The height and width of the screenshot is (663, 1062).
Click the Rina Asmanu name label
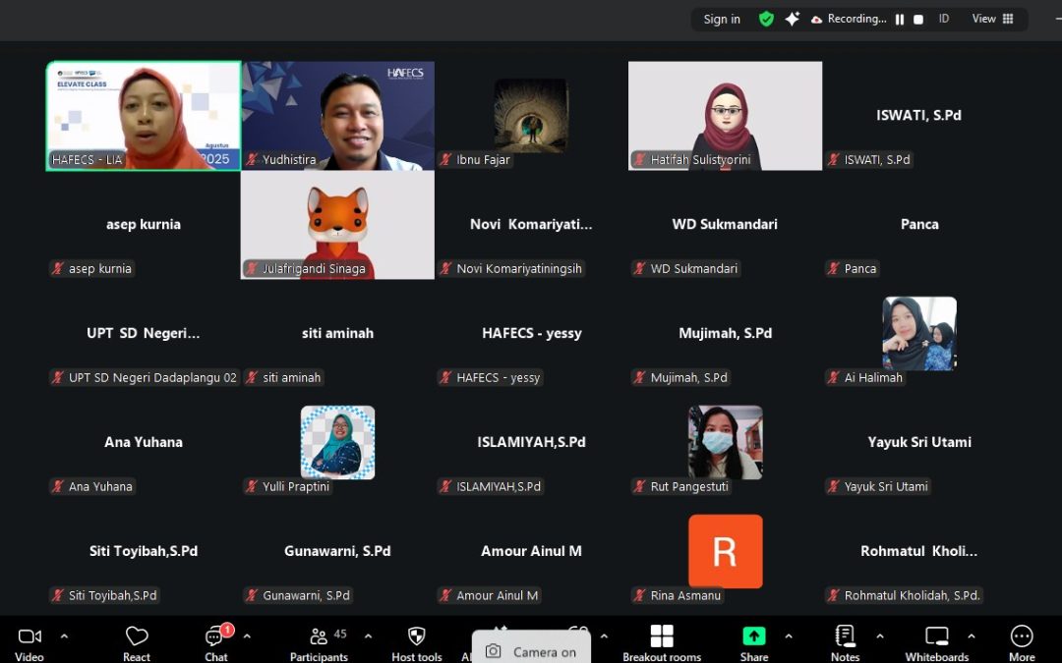[678, 595]
